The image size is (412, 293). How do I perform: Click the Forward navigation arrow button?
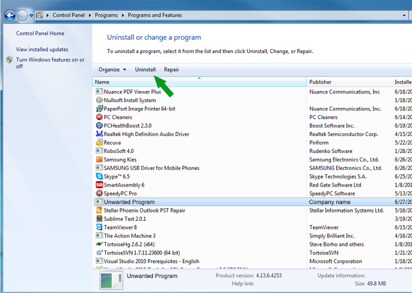[22, 15]
